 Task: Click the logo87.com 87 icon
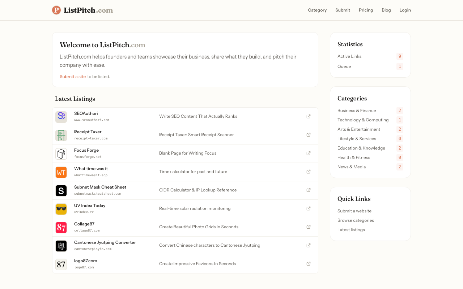[61, 264]
